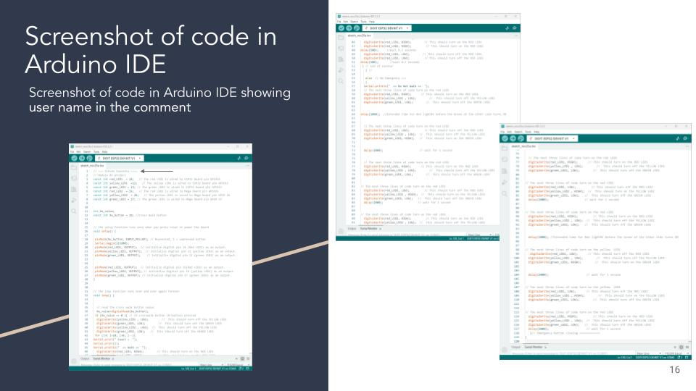Open Search sidebar icon in right window
This screenshot has width=696, height=391.
(x=505, y=194)
